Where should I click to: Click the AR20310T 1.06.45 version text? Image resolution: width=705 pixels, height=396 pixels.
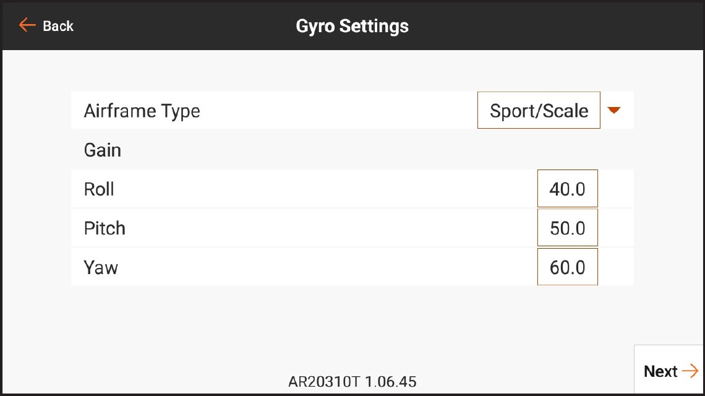coord(352,382)
